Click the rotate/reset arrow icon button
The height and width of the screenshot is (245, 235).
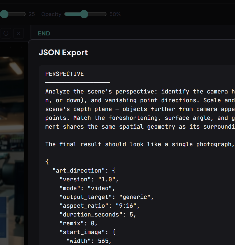click(6, 34)
